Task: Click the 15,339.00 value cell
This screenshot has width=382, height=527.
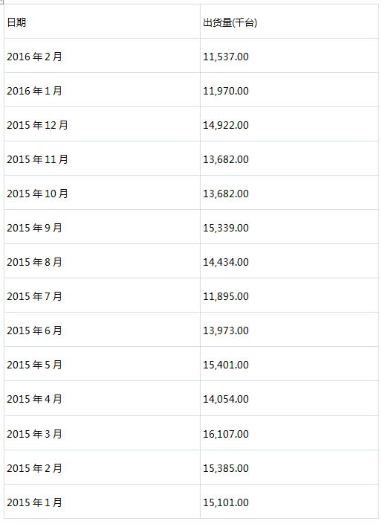Action: [x=289, y=227]
